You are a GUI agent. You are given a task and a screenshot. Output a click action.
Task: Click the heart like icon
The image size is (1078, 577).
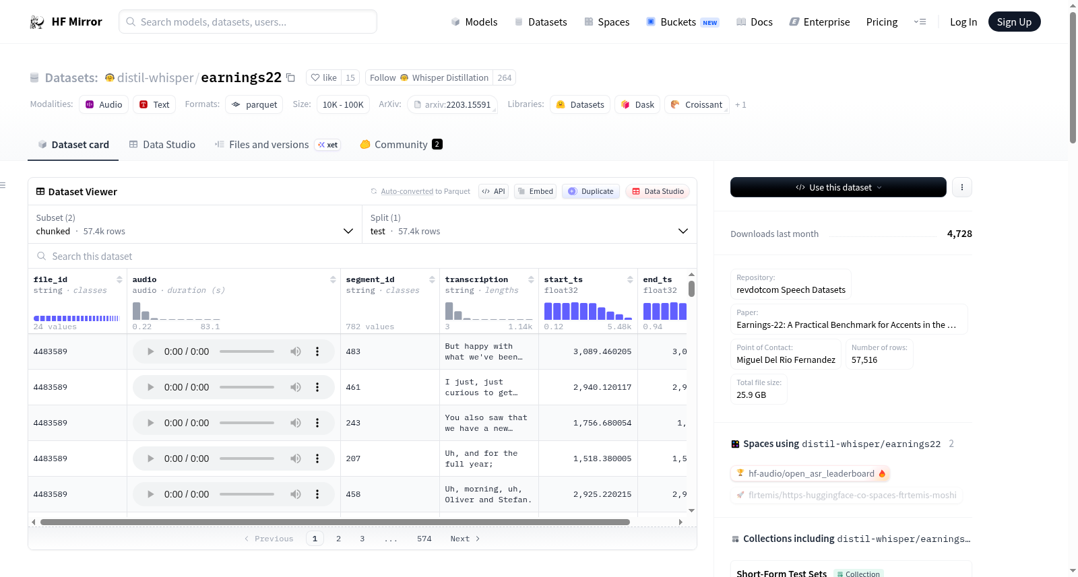click(x=315, y=77)
